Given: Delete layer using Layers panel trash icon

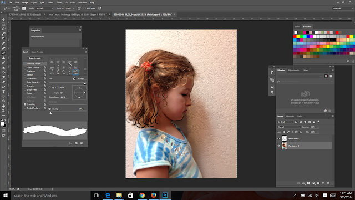Looking at the screenshot, I should coord(328,183).
